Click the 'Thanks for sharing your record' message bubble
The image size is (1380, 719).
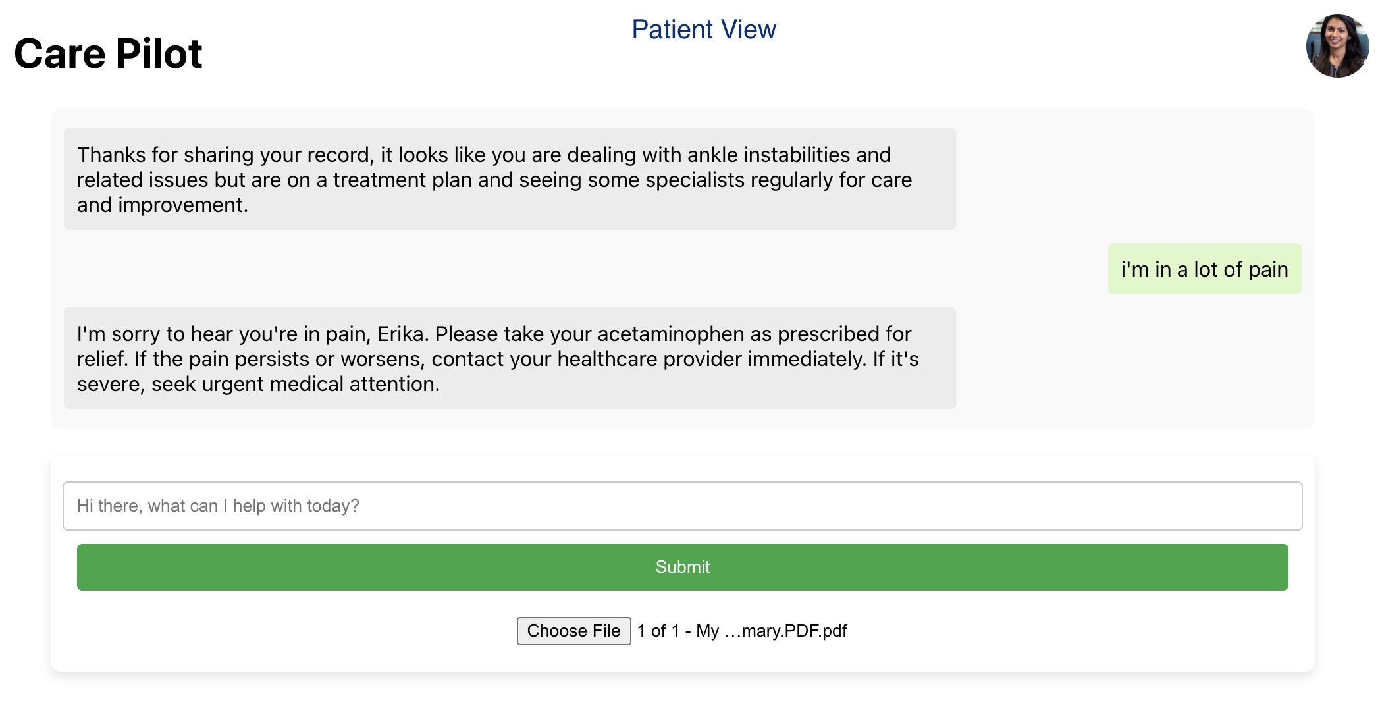(510, 179)
